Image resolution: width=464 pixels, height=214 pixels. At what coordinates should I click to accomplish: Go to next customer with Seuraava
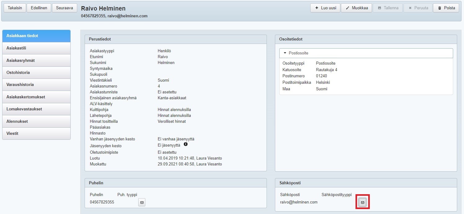(64, 8)
